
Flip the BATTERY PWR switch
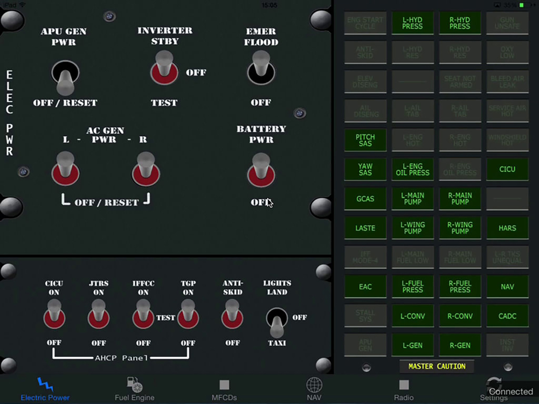click(x=261, y=170)
